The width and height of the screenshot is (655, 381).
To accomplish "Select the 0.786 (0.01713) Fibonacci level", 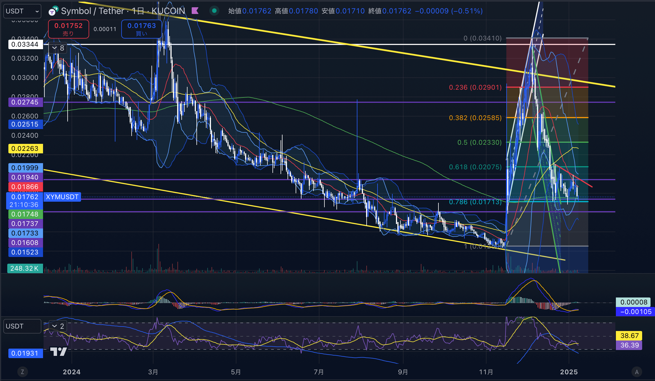I will click(x=475, y=202).
